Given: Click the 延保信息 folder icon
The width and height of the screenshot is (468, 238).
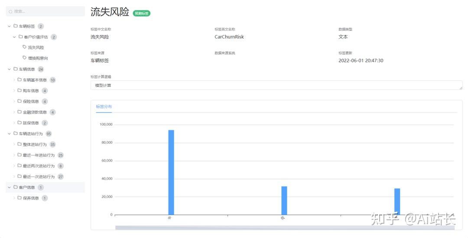Looking at the screenshot, I should point(19,123).
